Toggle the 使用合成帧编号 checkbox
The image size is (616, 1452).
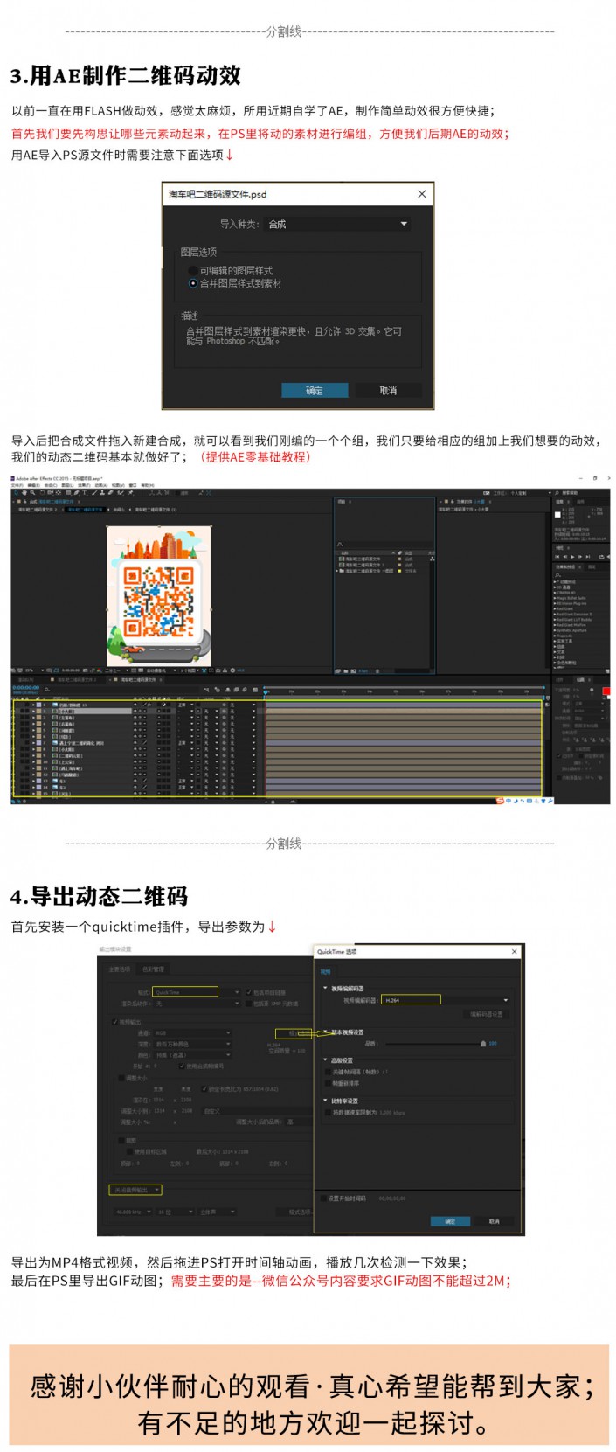pyautogui.click(x=182, y=1066)
